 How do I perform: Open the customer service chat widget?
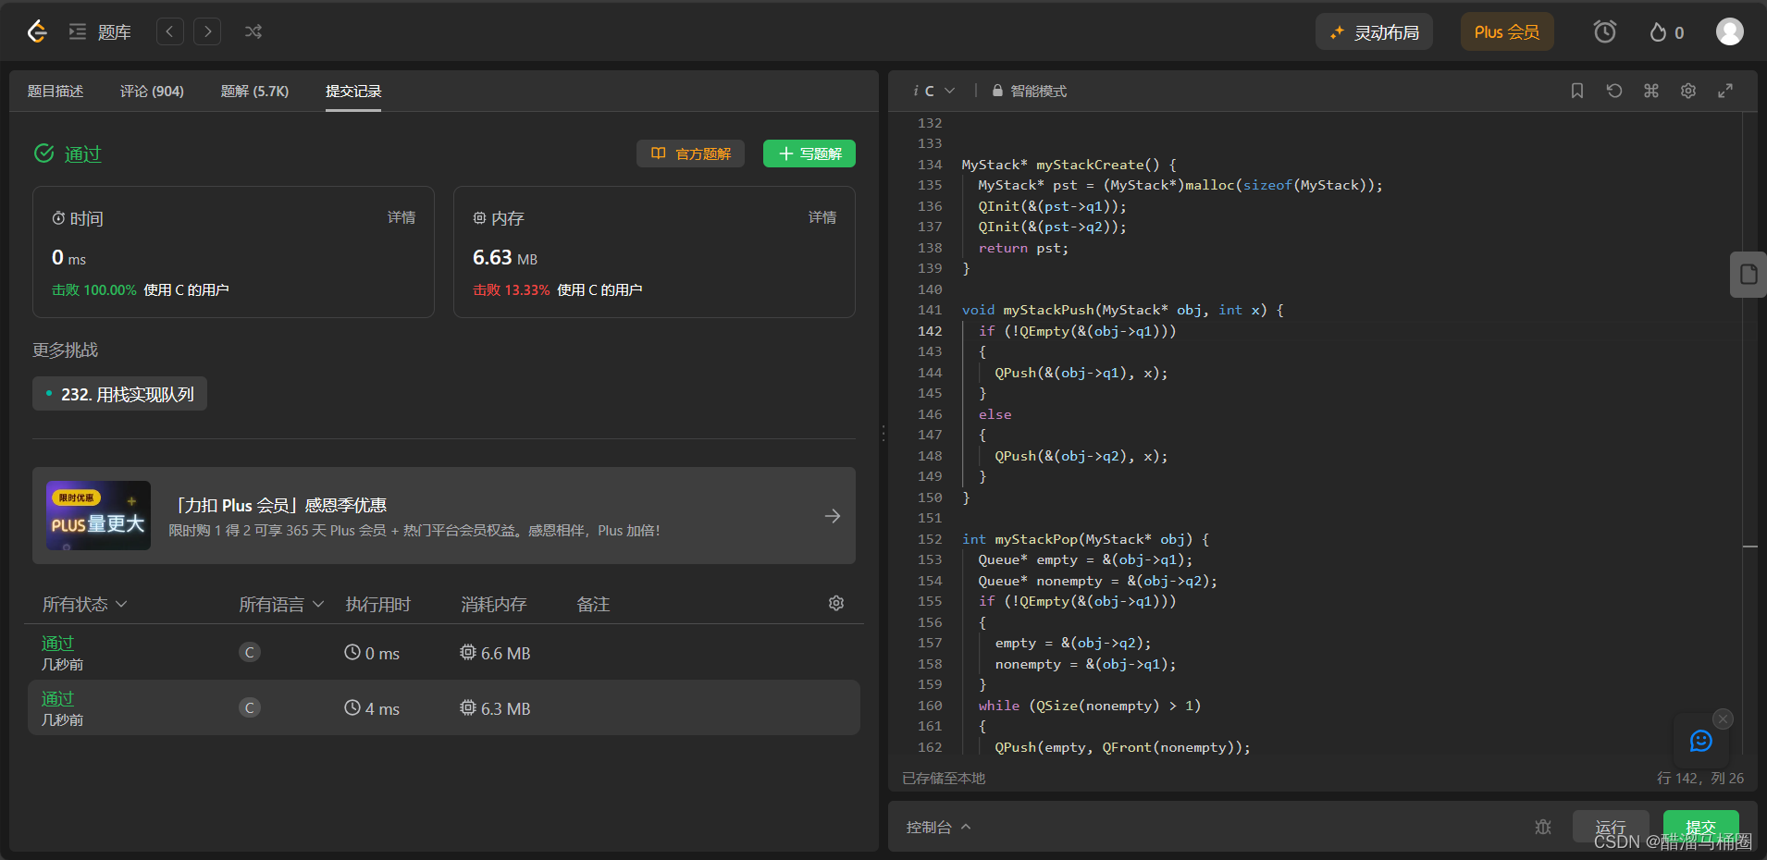(1702, 741)
